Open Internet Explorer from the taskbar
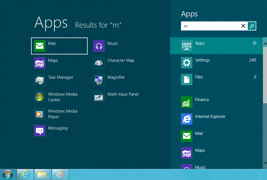Image resolution: width=267 pixels, height=180 pixels. pyautogui.click(x=25, y=174)
